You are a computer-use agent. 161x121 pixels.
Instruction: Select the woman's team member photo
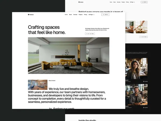136,69
